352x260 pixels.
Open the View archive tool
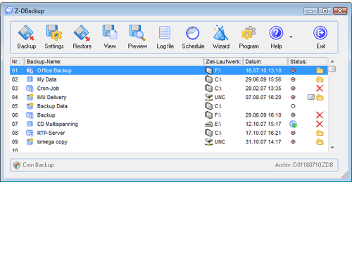tap(110, 37)
